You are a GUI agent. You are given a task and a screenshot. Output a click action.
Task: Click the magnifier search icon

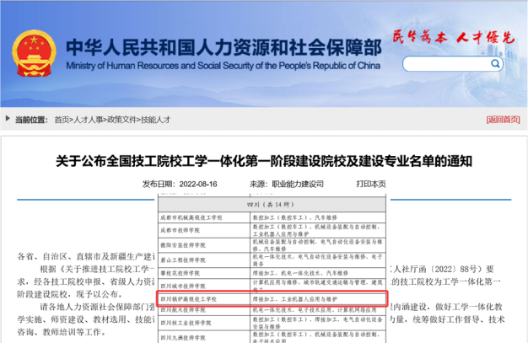point(495,63)
